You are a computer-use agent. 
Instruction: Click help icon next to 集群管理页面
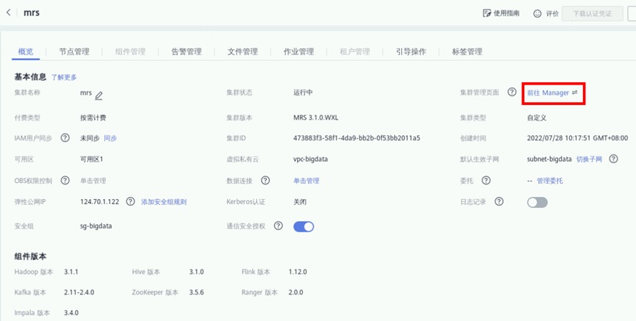(512, 93)
